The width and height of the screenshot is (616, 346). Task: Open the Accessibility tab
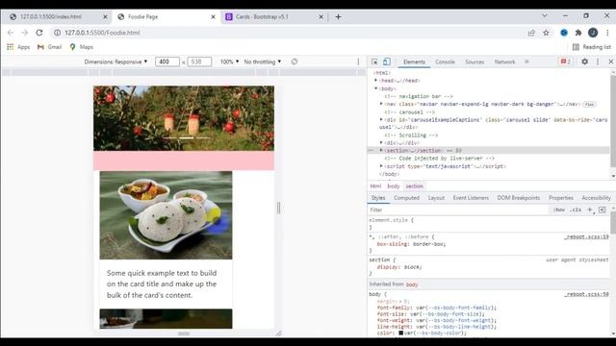coord(597,198)
